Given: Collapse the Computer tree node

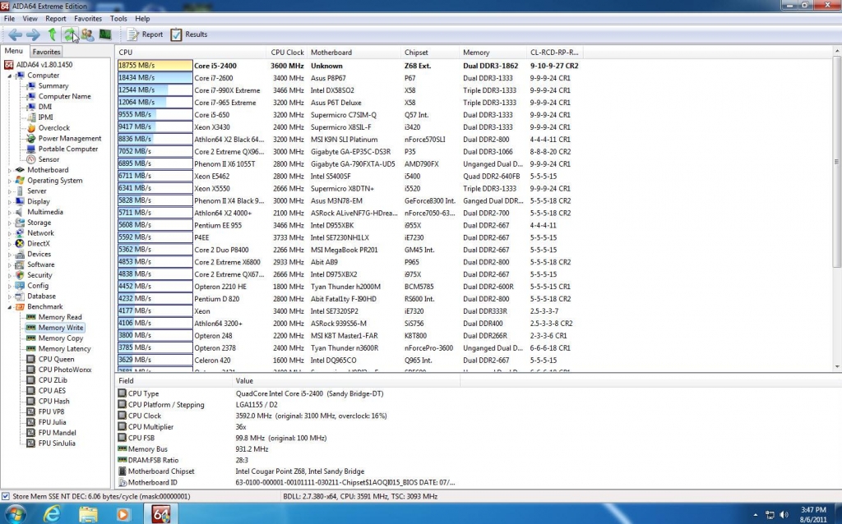Looking at the screenshot, I should pos(10,76).
